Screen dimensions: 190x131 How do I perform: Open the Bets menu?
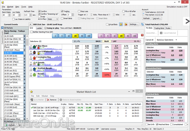(x=17, y=7)
